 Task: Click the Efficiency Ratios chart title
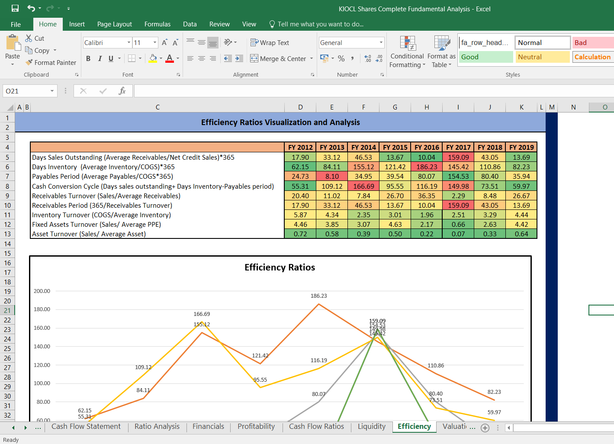(x=280, y=267)
